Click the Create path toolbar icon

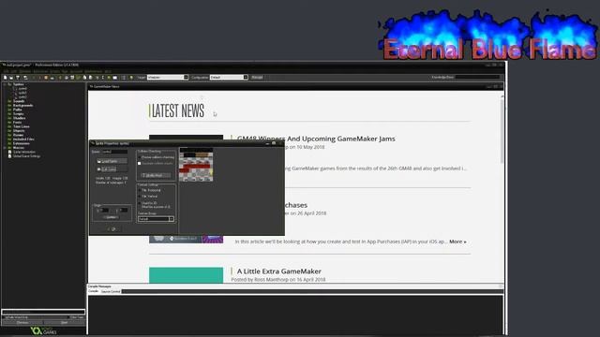click(79, 78)
